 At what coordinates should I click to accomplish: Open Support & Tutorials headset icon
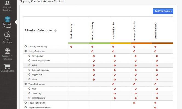(7, 51)
